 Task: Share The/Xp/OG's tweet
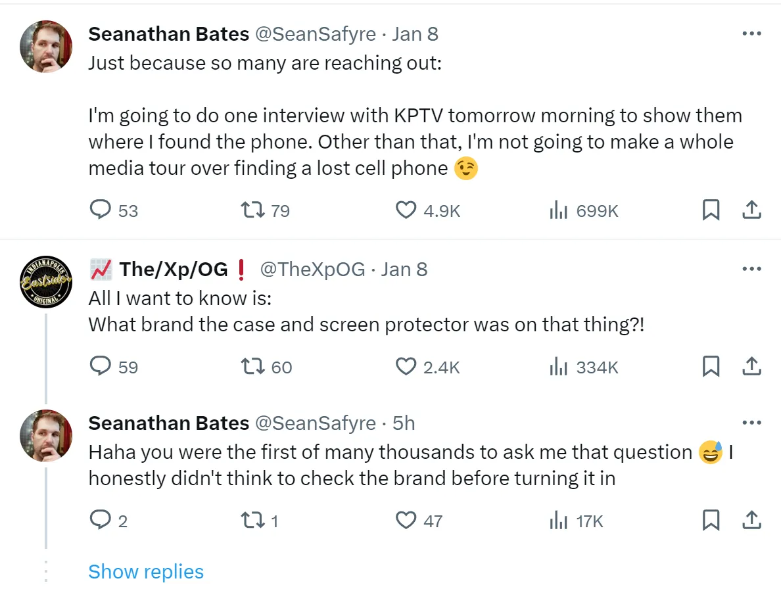[x=751, y=367]
